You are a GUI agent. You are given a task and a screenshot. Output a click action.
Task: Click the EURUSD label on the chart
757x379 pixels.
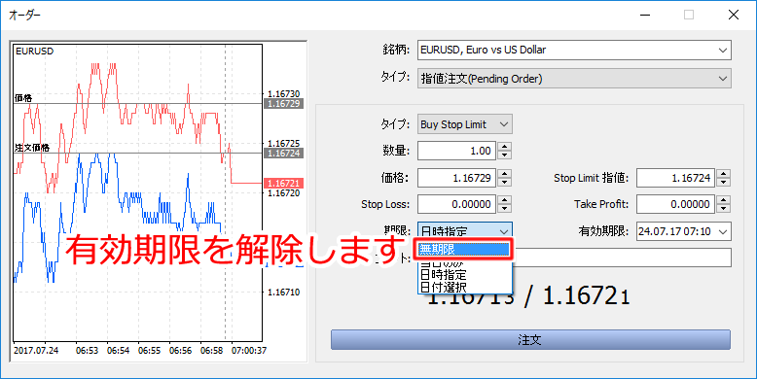pyautogui.click(x=34, y=52)
